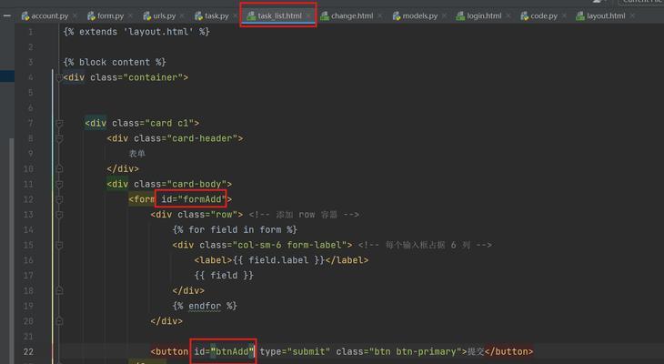Switch to layout.html tab
The height and width of the screenshot is (364, 664).
pos(606,16)
